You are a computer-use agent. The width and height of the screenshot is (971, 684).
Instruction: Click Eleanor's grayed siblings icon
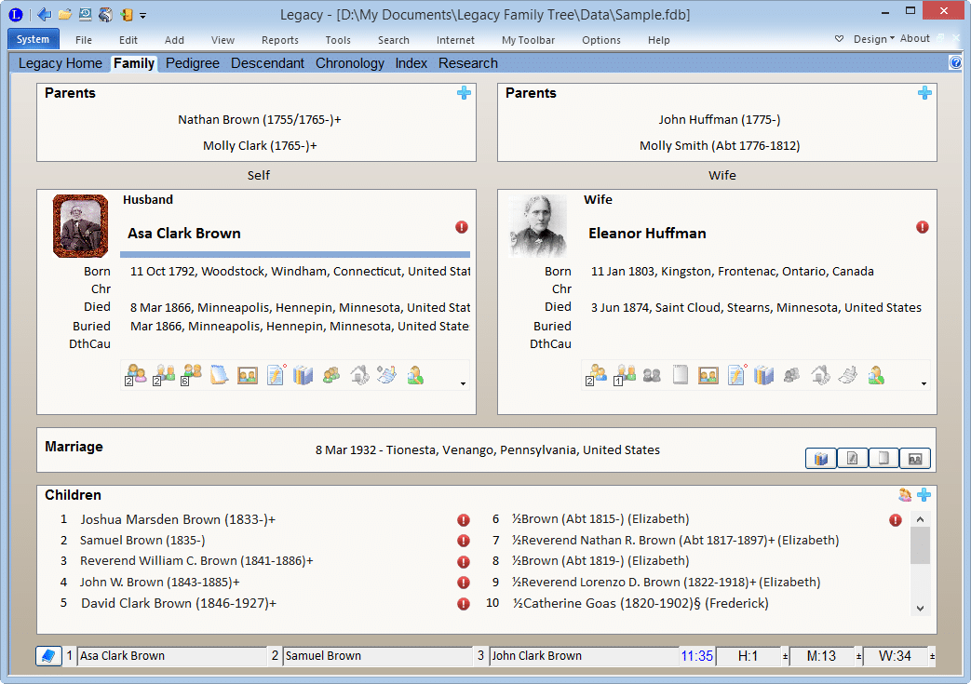tap(652, 375)
